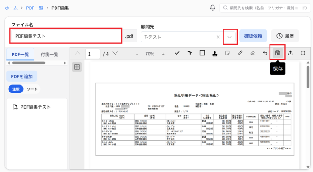The width and height of the screenshot is (313, 172).
Task: Select the pencil drawing tool
Action: 240,53
